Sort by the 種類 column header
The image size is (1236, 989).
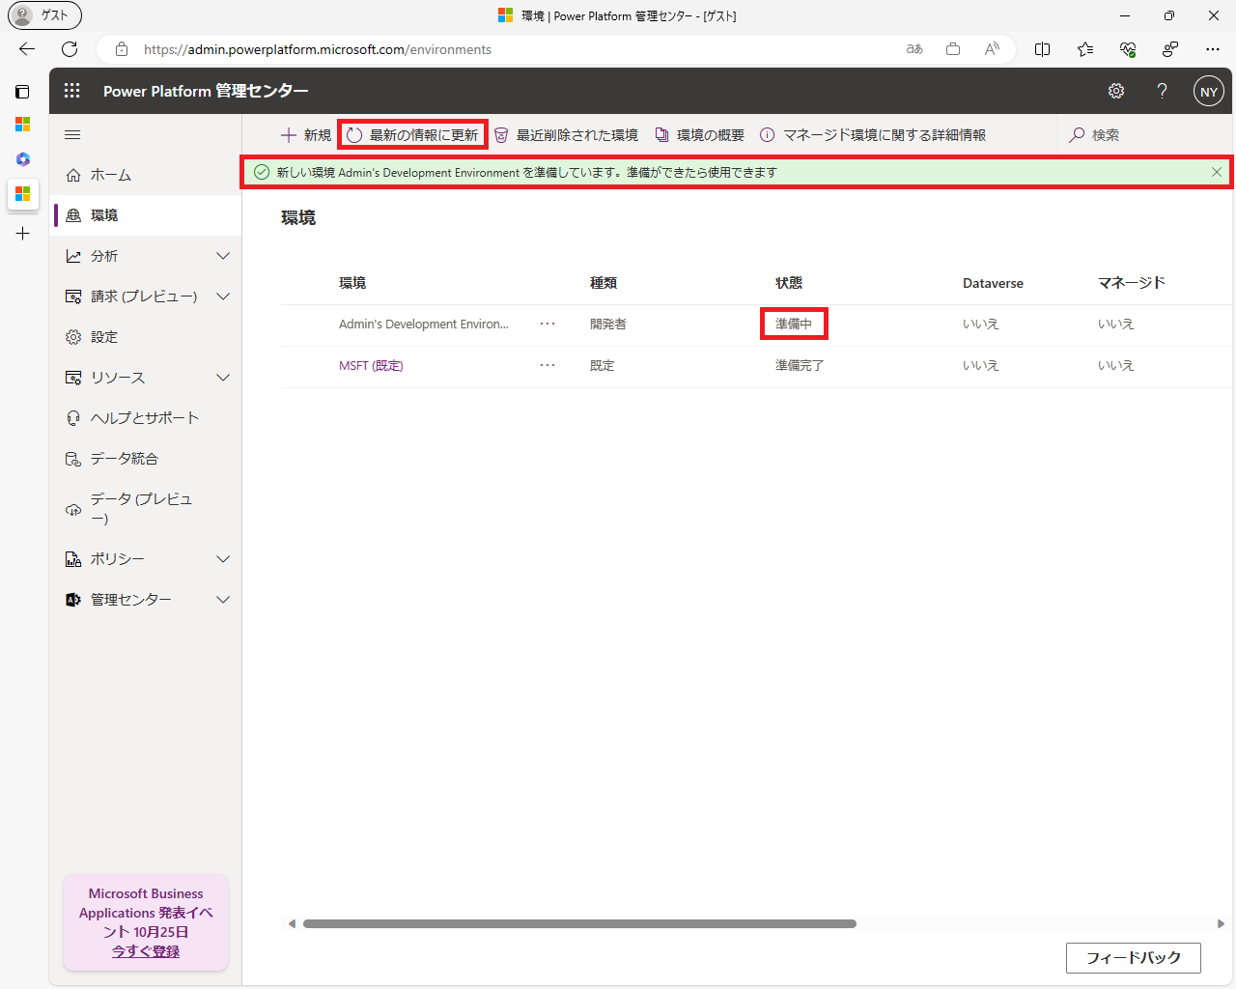pyautogui.click(x=604, y=283)
